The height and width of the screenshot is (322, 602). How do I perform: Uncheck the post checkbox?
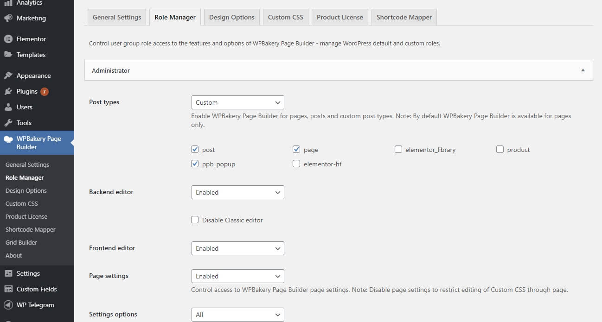pos(195,149)
